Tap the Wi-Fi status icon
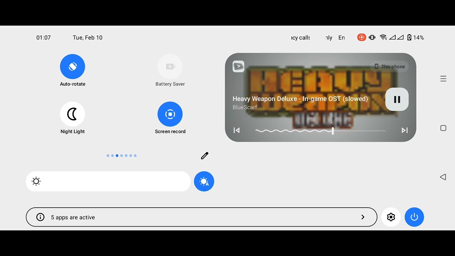 [383, 37]
